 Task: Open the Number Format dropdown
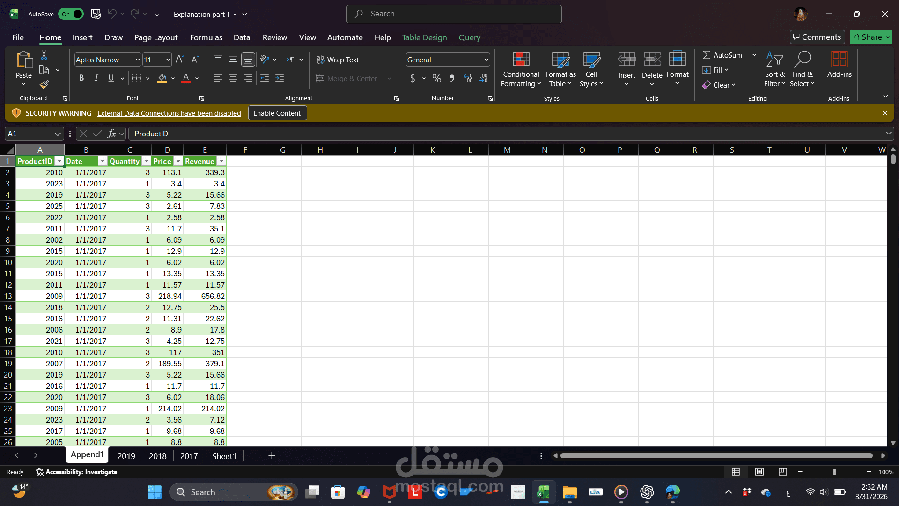[x=486, y=60]
